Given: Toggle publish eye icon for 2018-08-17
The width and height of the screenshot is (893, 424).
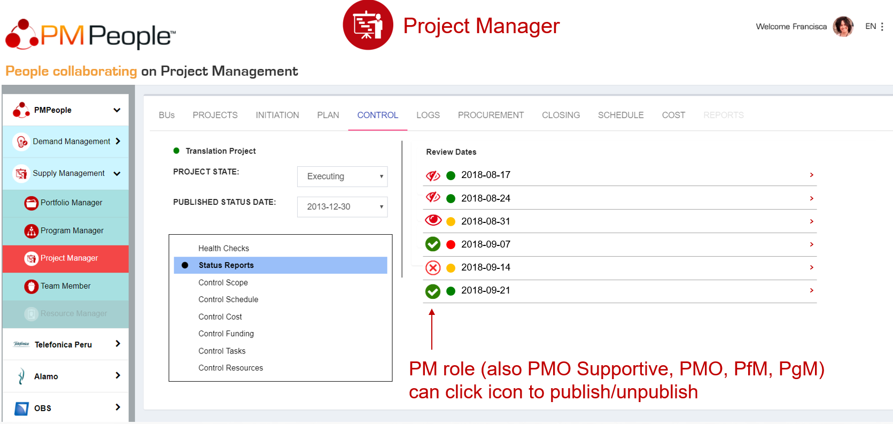Looking at the screenshot, I should (433, 175).
